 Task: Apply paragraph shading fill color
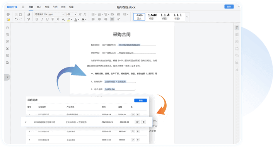click(x=83, y=19)
